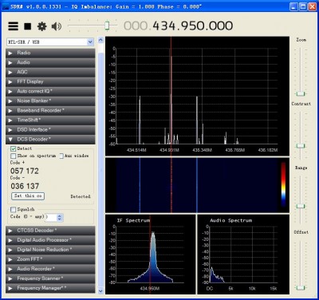Click the Set this button
The image size is (319, 300).
(28, 196)
